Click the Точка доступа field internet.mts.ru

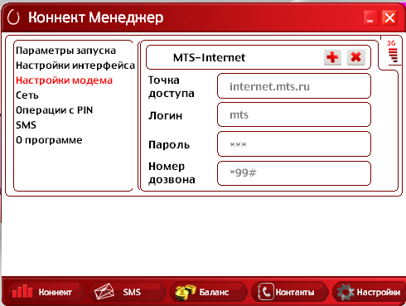294,86
